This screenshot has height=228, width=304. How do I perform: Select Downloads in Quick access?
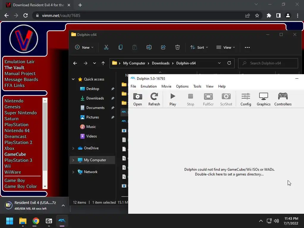(x=95, y=98)
